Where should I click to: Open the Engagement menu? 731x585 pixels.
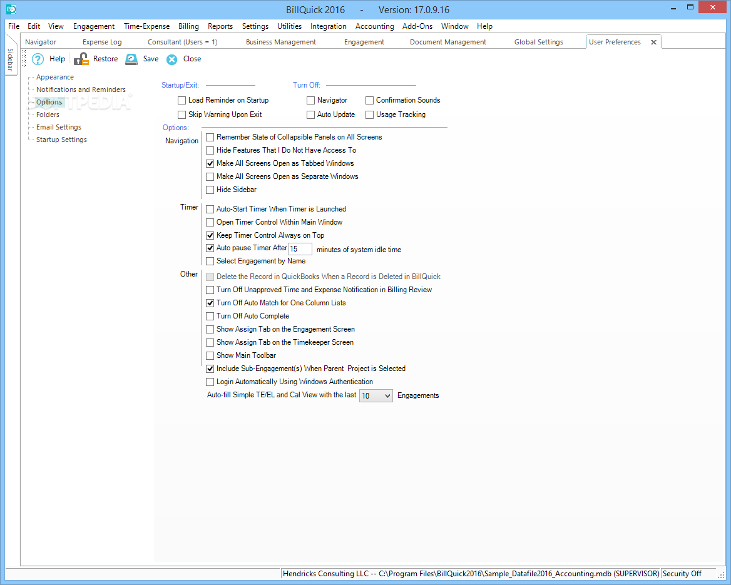click(x=94, y=26)
